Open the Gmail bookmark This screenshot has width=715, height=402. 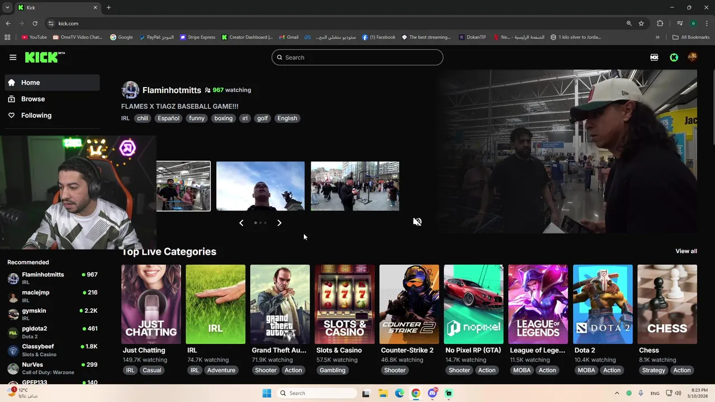click(289, 37)
